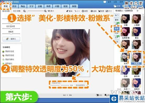Select the 热门 effects category

point(117,15)
